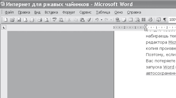Click the text "Вас потеряете"
The image size is (176, 98).
click(160, 61)
